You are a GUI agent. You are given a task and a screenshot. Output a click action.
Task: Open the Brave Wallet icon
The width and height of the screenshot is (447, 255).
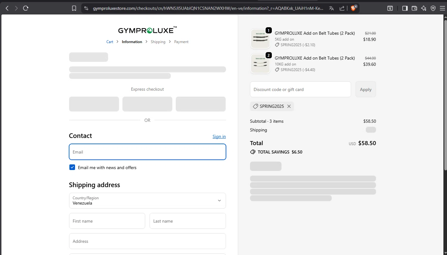tap(414, 8)
